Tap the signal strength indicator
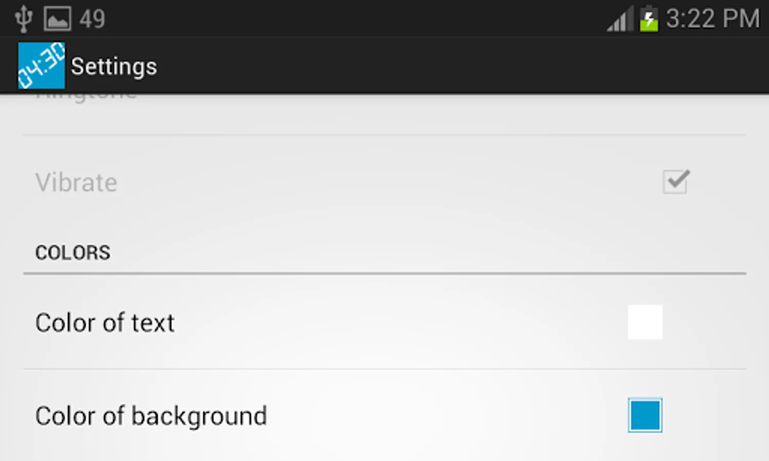This screenshot has width=769, height=461. pos(620,20)
